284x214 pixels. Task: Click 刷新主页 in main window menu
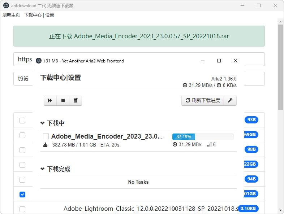point(11,15)
